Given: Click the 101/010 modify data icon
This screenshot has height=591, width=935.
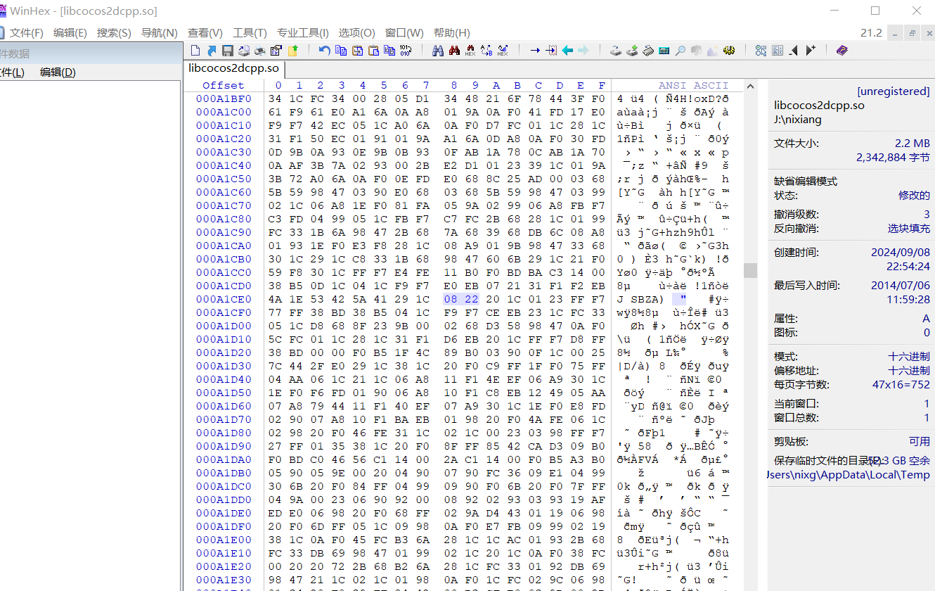Looking at the screenshot, I should coord(406,51).
